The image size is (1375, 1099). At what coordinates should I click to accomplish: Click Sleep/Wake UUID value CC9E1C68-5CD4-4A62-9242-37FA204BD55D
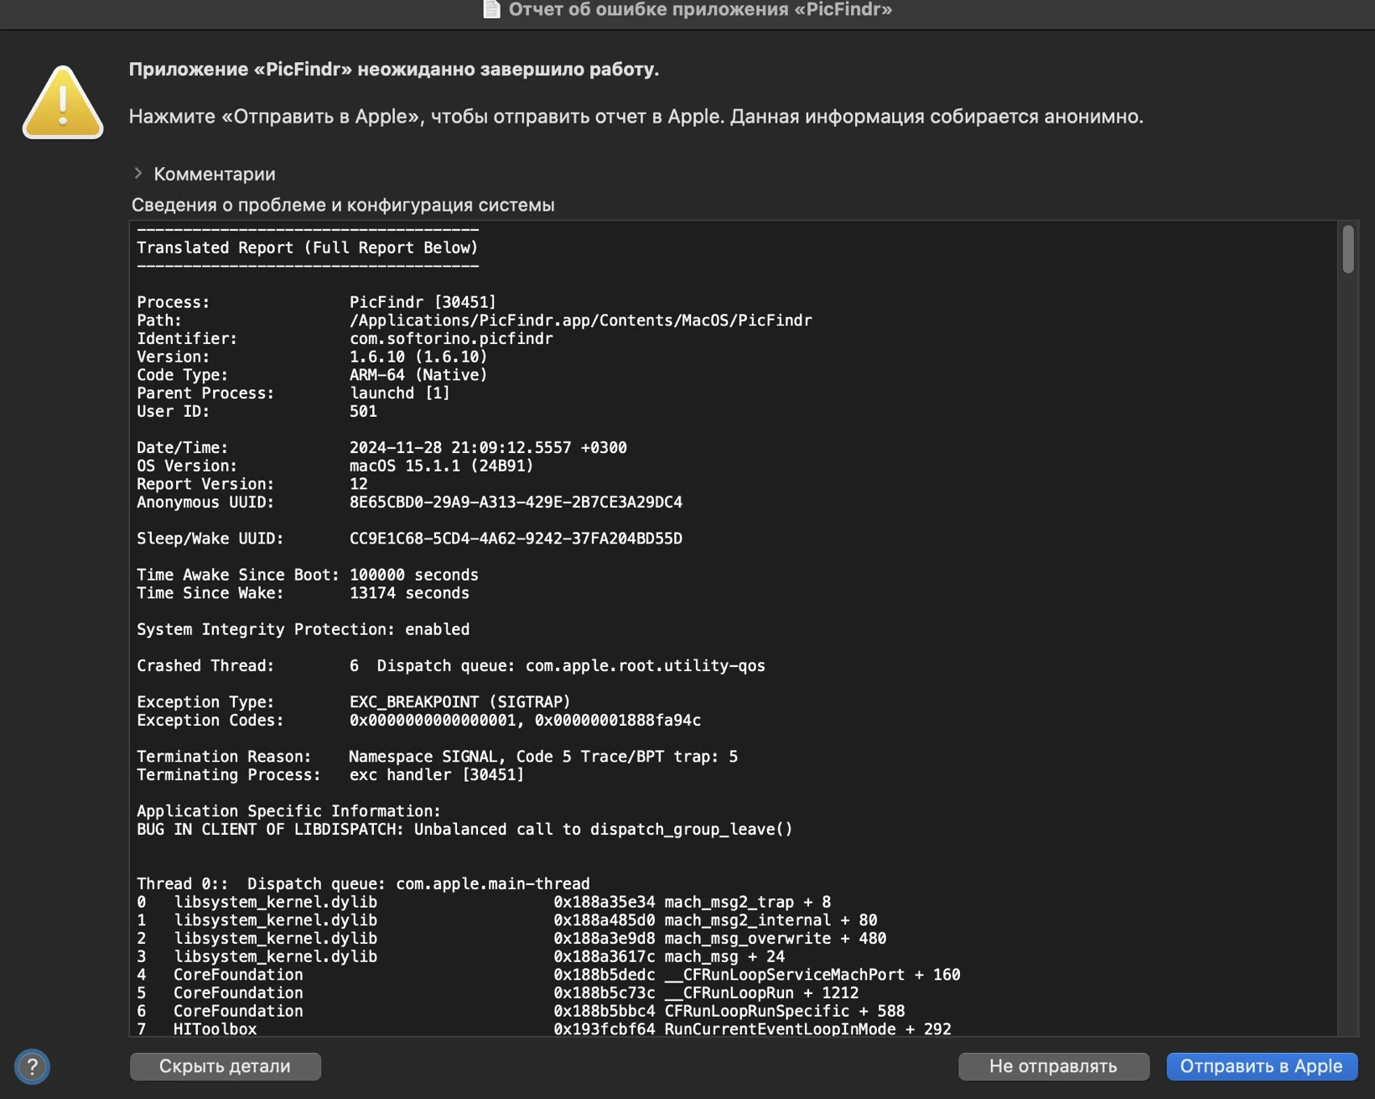click(516, 539)
